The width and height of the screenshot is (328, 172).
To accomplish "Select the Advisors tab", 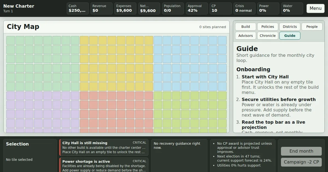I will point(245,35).
